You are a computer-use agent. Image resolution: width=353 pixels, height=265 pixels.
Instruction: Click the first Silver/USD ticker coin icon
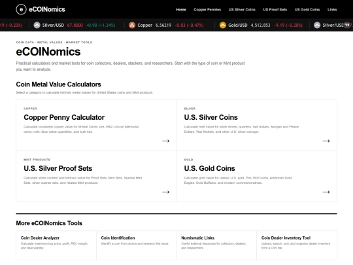coord(37,25)
